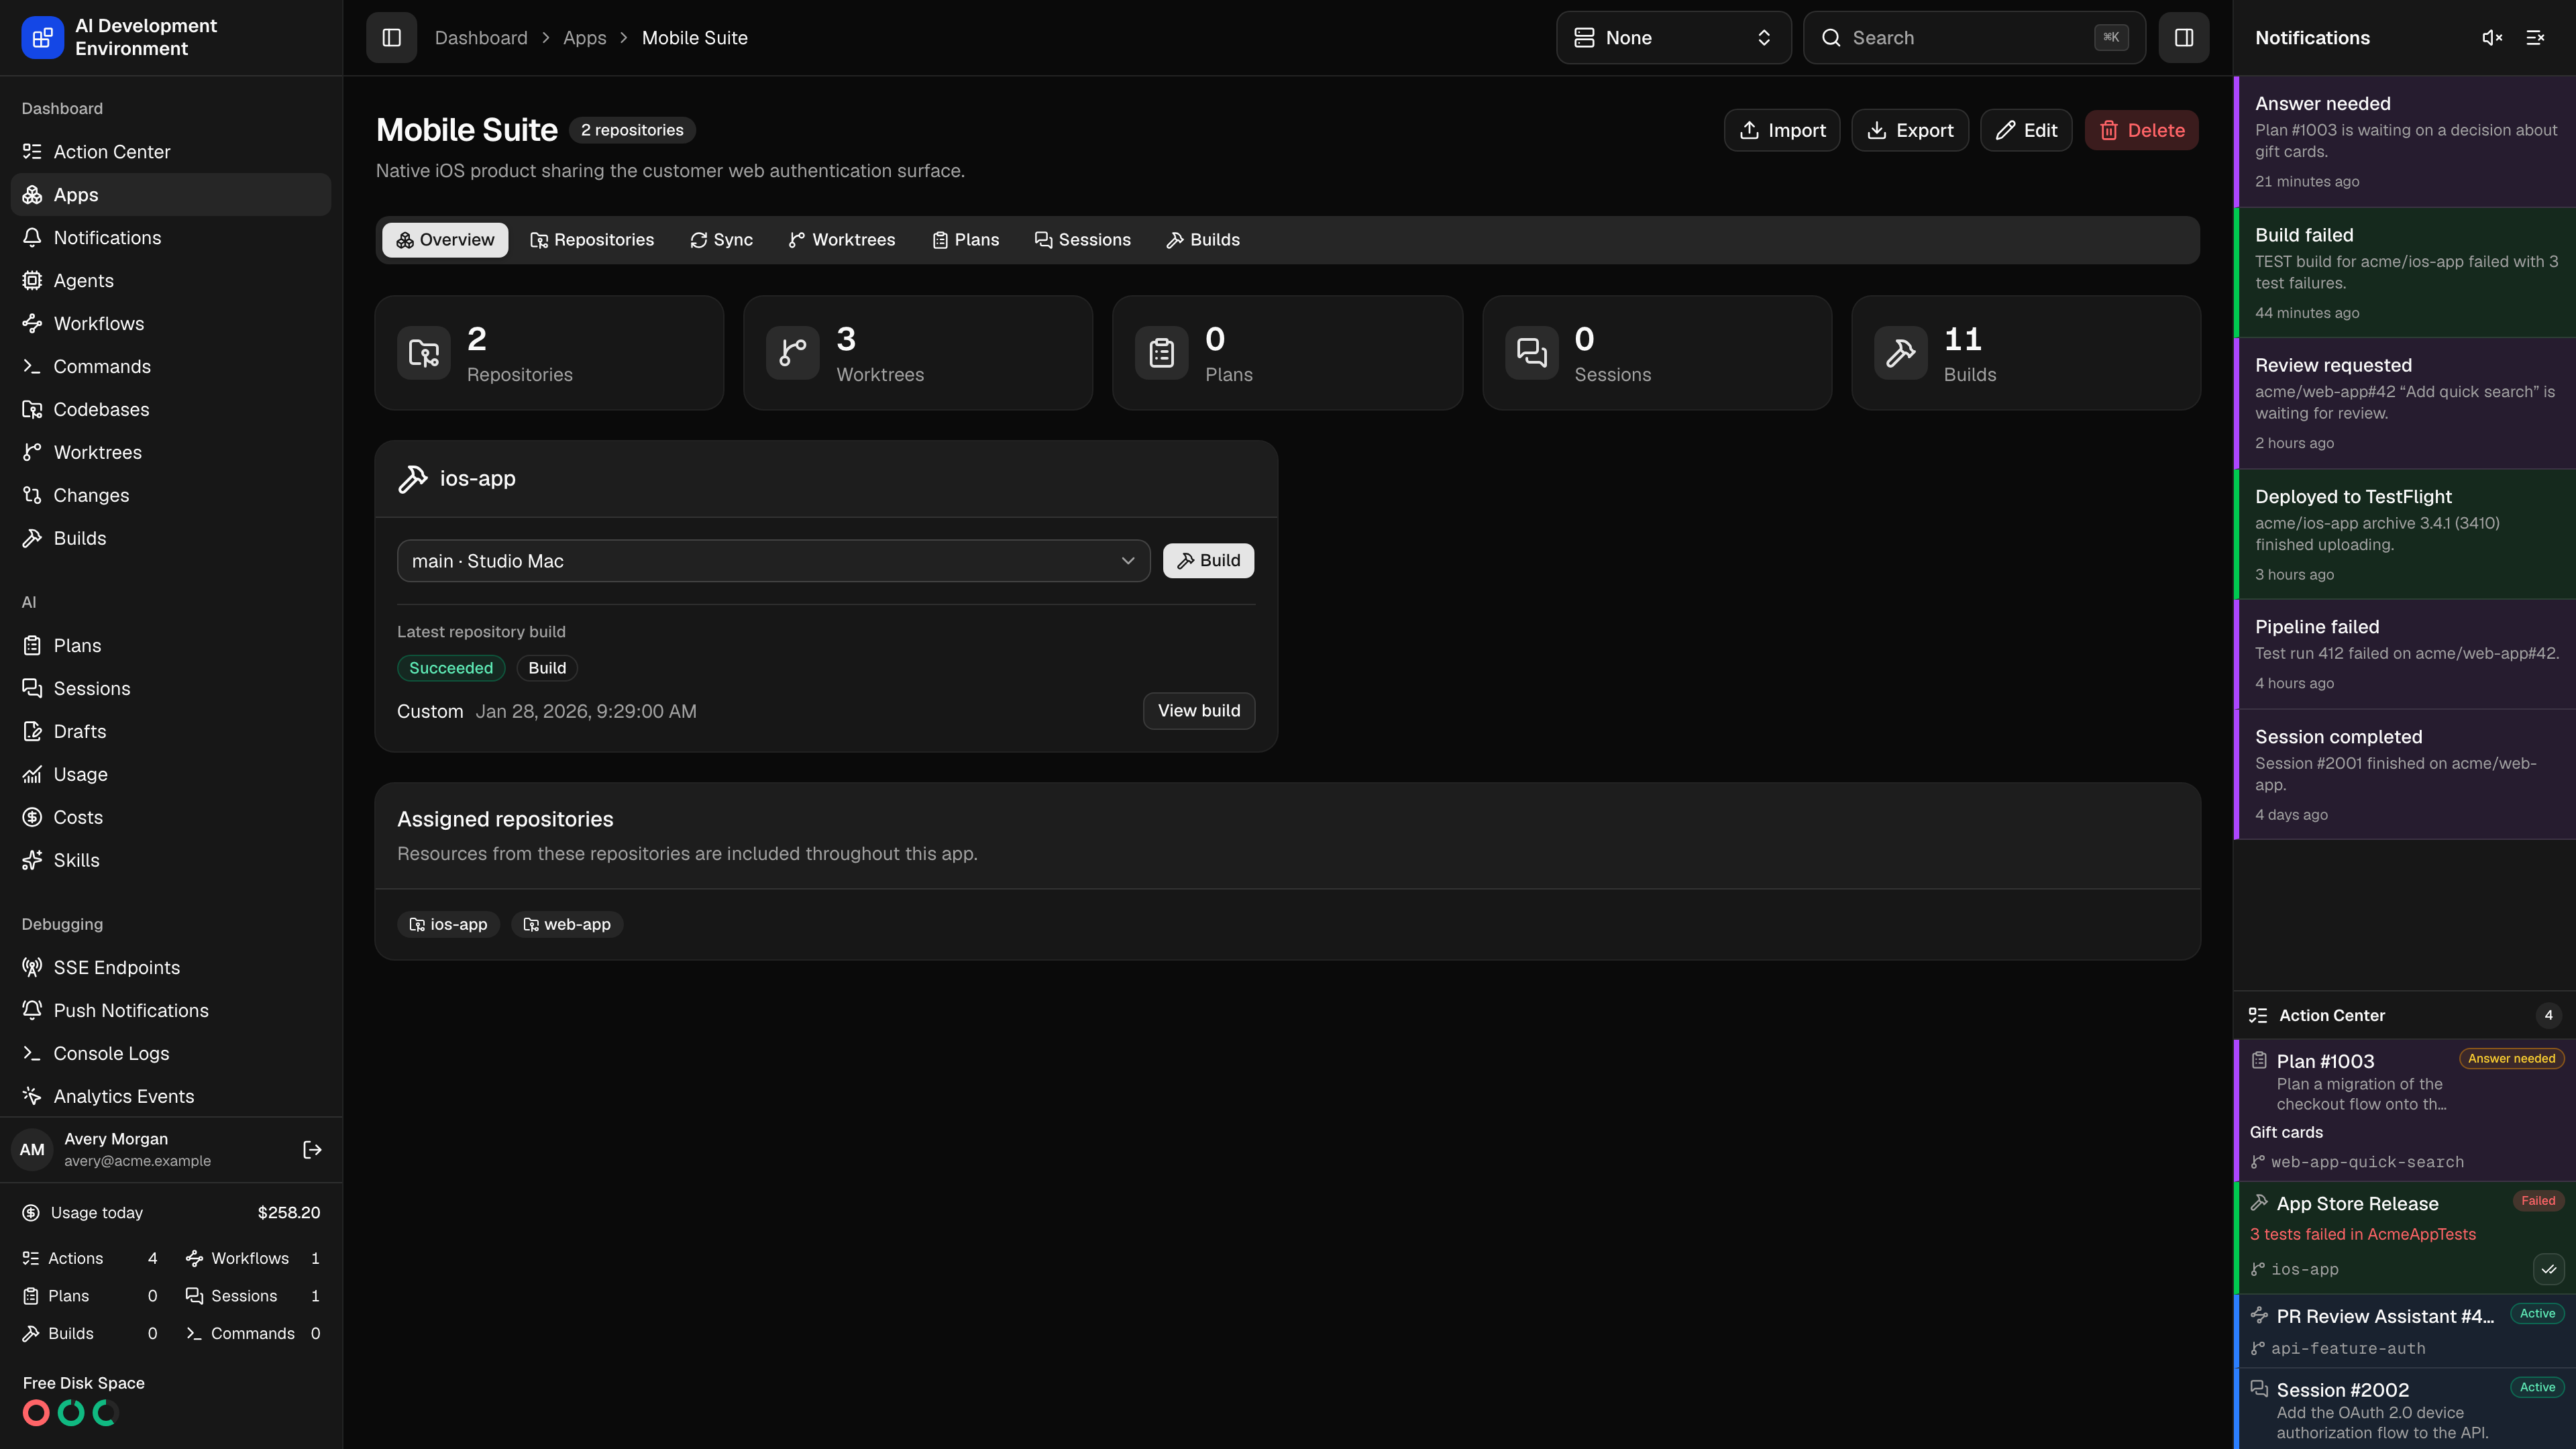Switch to the Sync tab

(x=721, y=240)
